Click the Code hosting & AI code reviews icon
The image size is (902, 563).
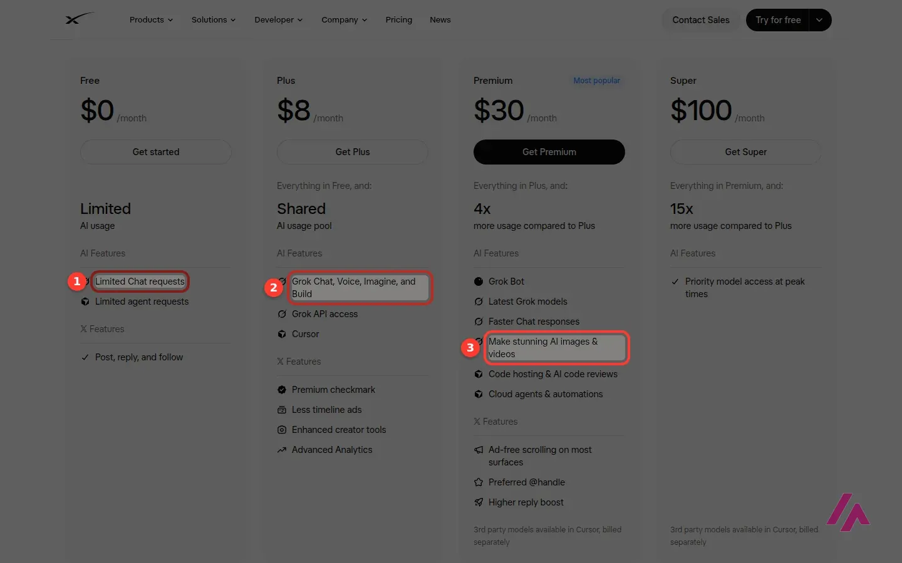(479, 374)
